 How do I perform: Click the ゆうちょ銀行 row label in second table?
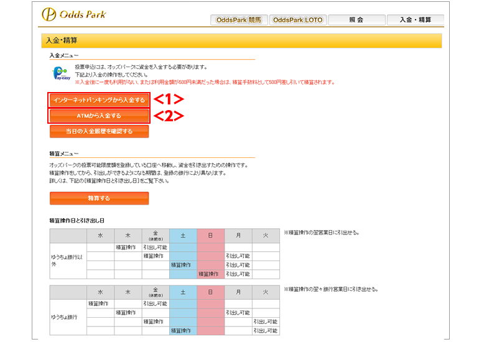(x=68, y=317)
